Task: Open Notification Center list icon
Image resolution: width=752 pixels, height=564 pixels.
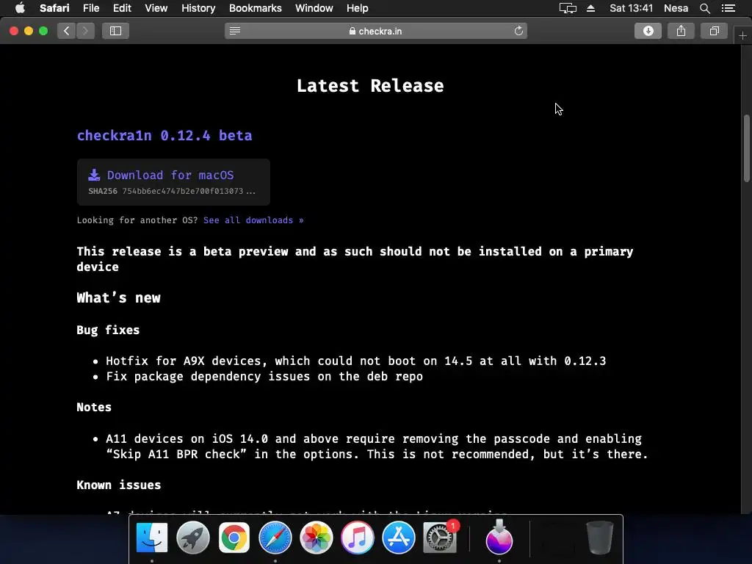Action: (x=728, y=8)
